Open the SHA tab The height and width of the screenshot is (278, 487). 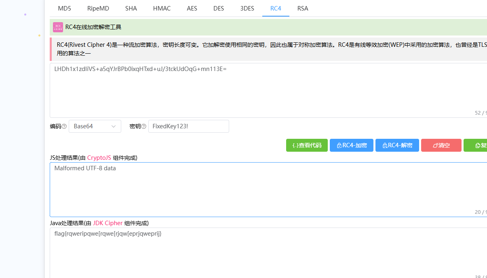131,8
